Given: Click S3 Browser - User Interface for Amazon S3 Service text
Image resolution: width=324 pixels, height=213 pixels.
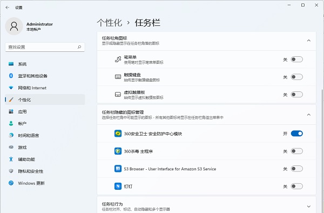Looking at the screenshot, I should 170,169.
